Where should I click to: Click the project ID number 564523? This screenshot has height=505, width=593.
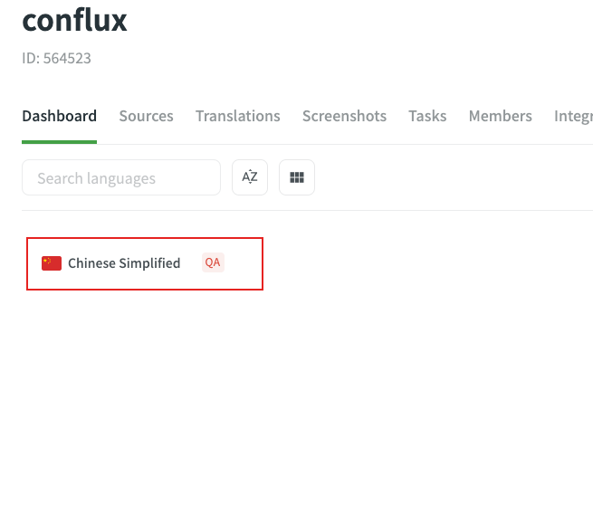67,59
